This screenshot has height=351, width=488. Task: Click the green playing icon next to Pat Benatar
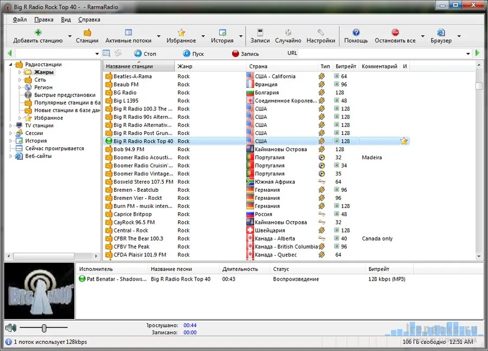(82, 278)
